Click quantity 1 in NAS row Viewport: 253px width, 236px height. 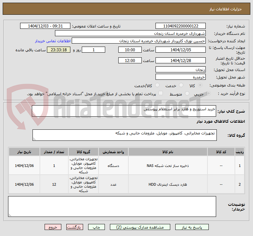click(x=54, y=166)
